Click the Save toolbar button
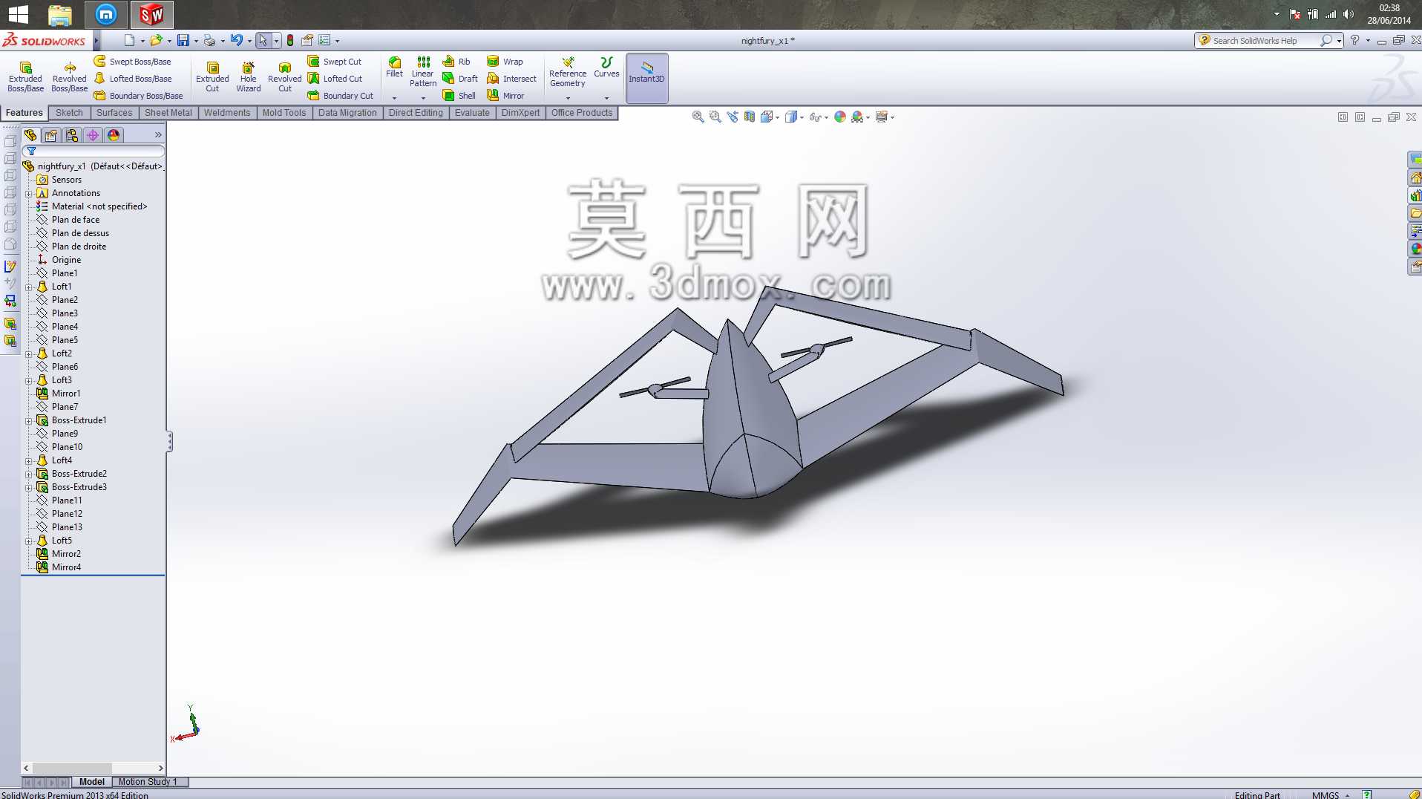Screen dimensions: 1422x799 (x=183, y=41)
